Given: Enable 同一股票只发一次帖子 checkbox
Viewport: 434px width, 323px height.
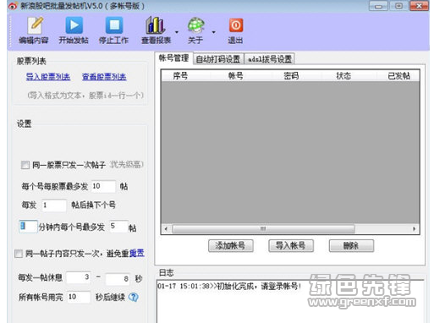Looking at the screenshot, I should click(25, 165).
